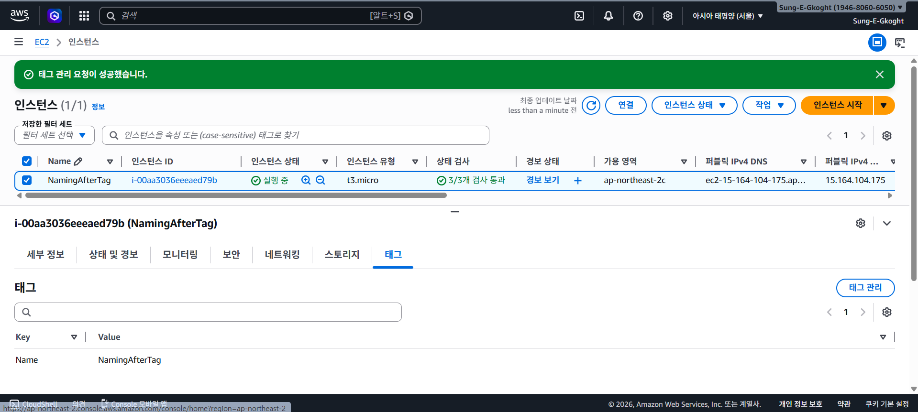This screenshot has width=918, height=412.
Task: Open top bar settings gear
Action: [668, 16]
